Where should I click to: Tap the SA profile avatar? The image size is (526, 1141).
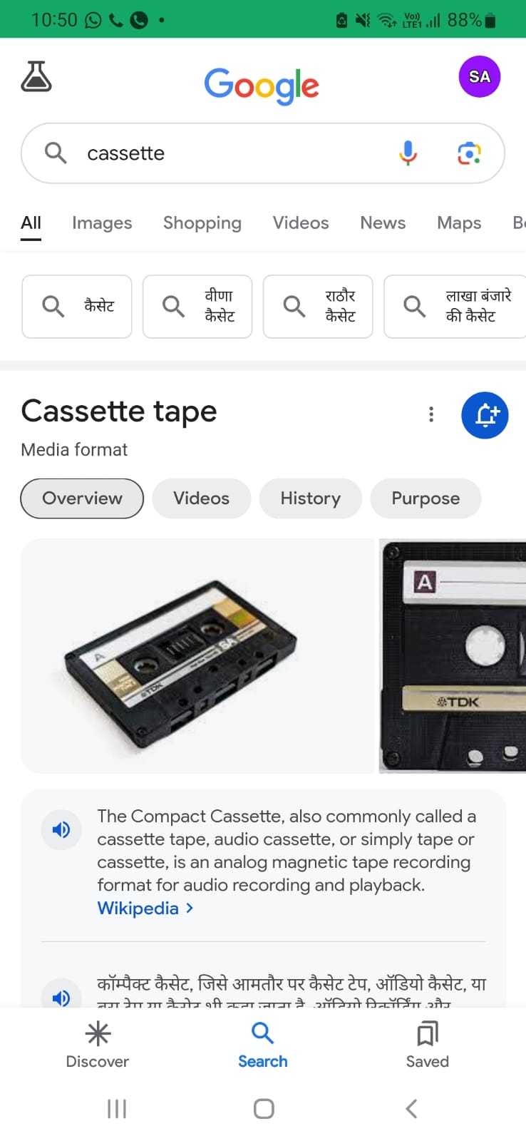480,77
